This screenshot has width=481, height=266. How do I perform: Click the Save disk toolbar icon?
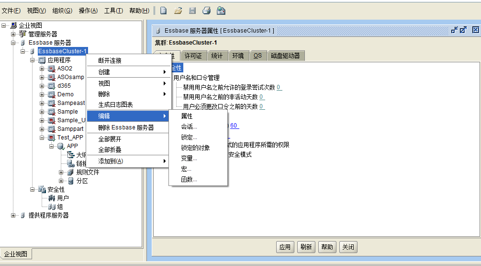pos(192,11)
